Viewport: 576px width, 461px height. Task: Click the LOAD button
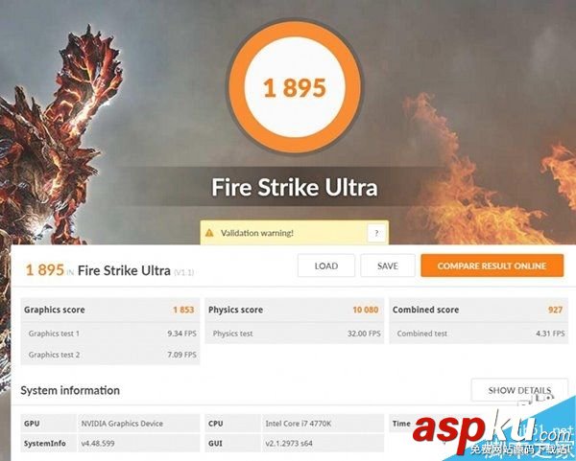pos(326,265)
